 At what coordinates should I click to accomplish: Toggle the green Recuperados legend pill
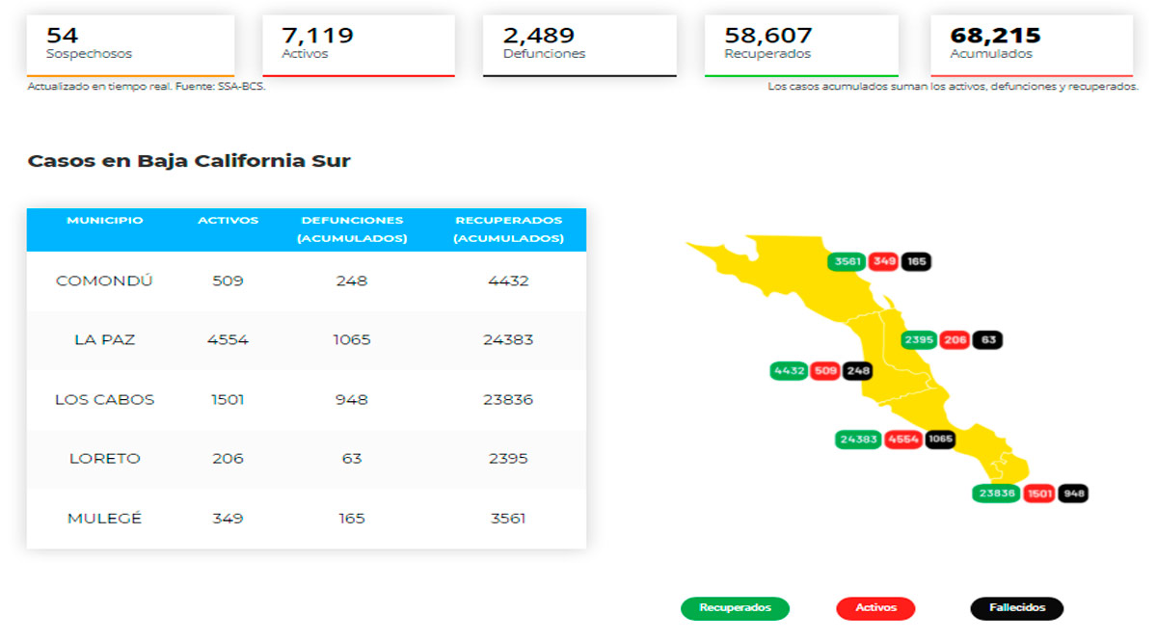tap(735, 608)
